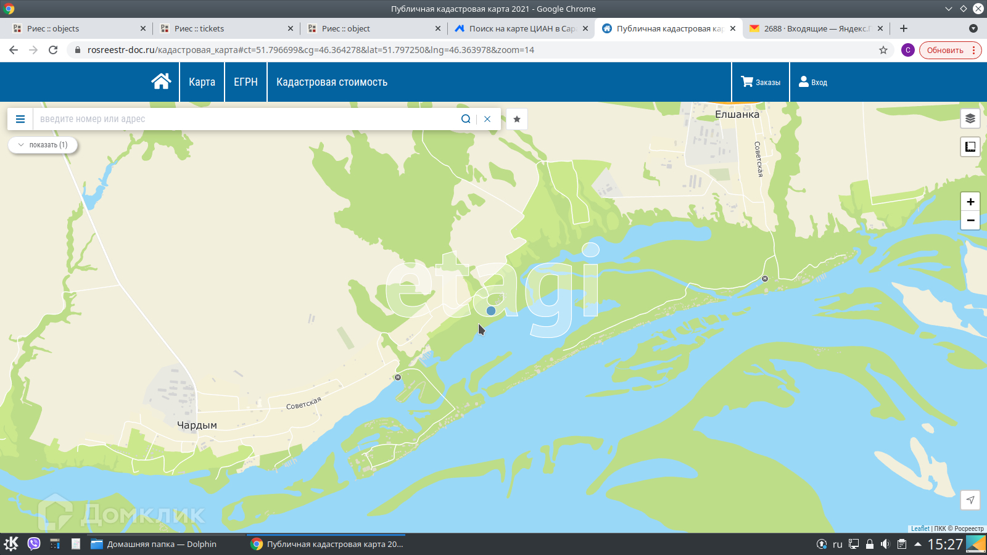Image resolution: width=987 pixels, height=555 pixels.
Task: Open the Карта menu item
Action: [202, 82]
